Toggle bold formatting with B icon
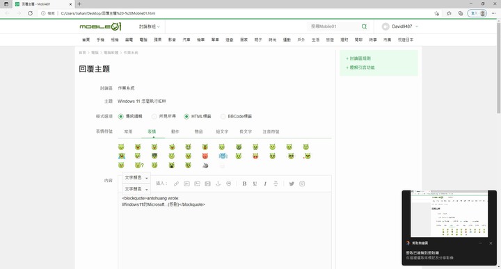Screen dimensions: 501x269 click(x=244, y=184)
